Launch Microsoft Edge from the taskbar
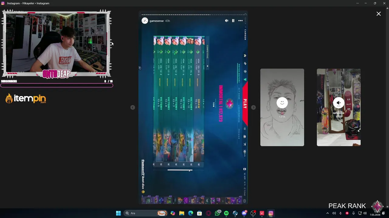The width and height of the screenshot is (389, 218). point(191,213)
